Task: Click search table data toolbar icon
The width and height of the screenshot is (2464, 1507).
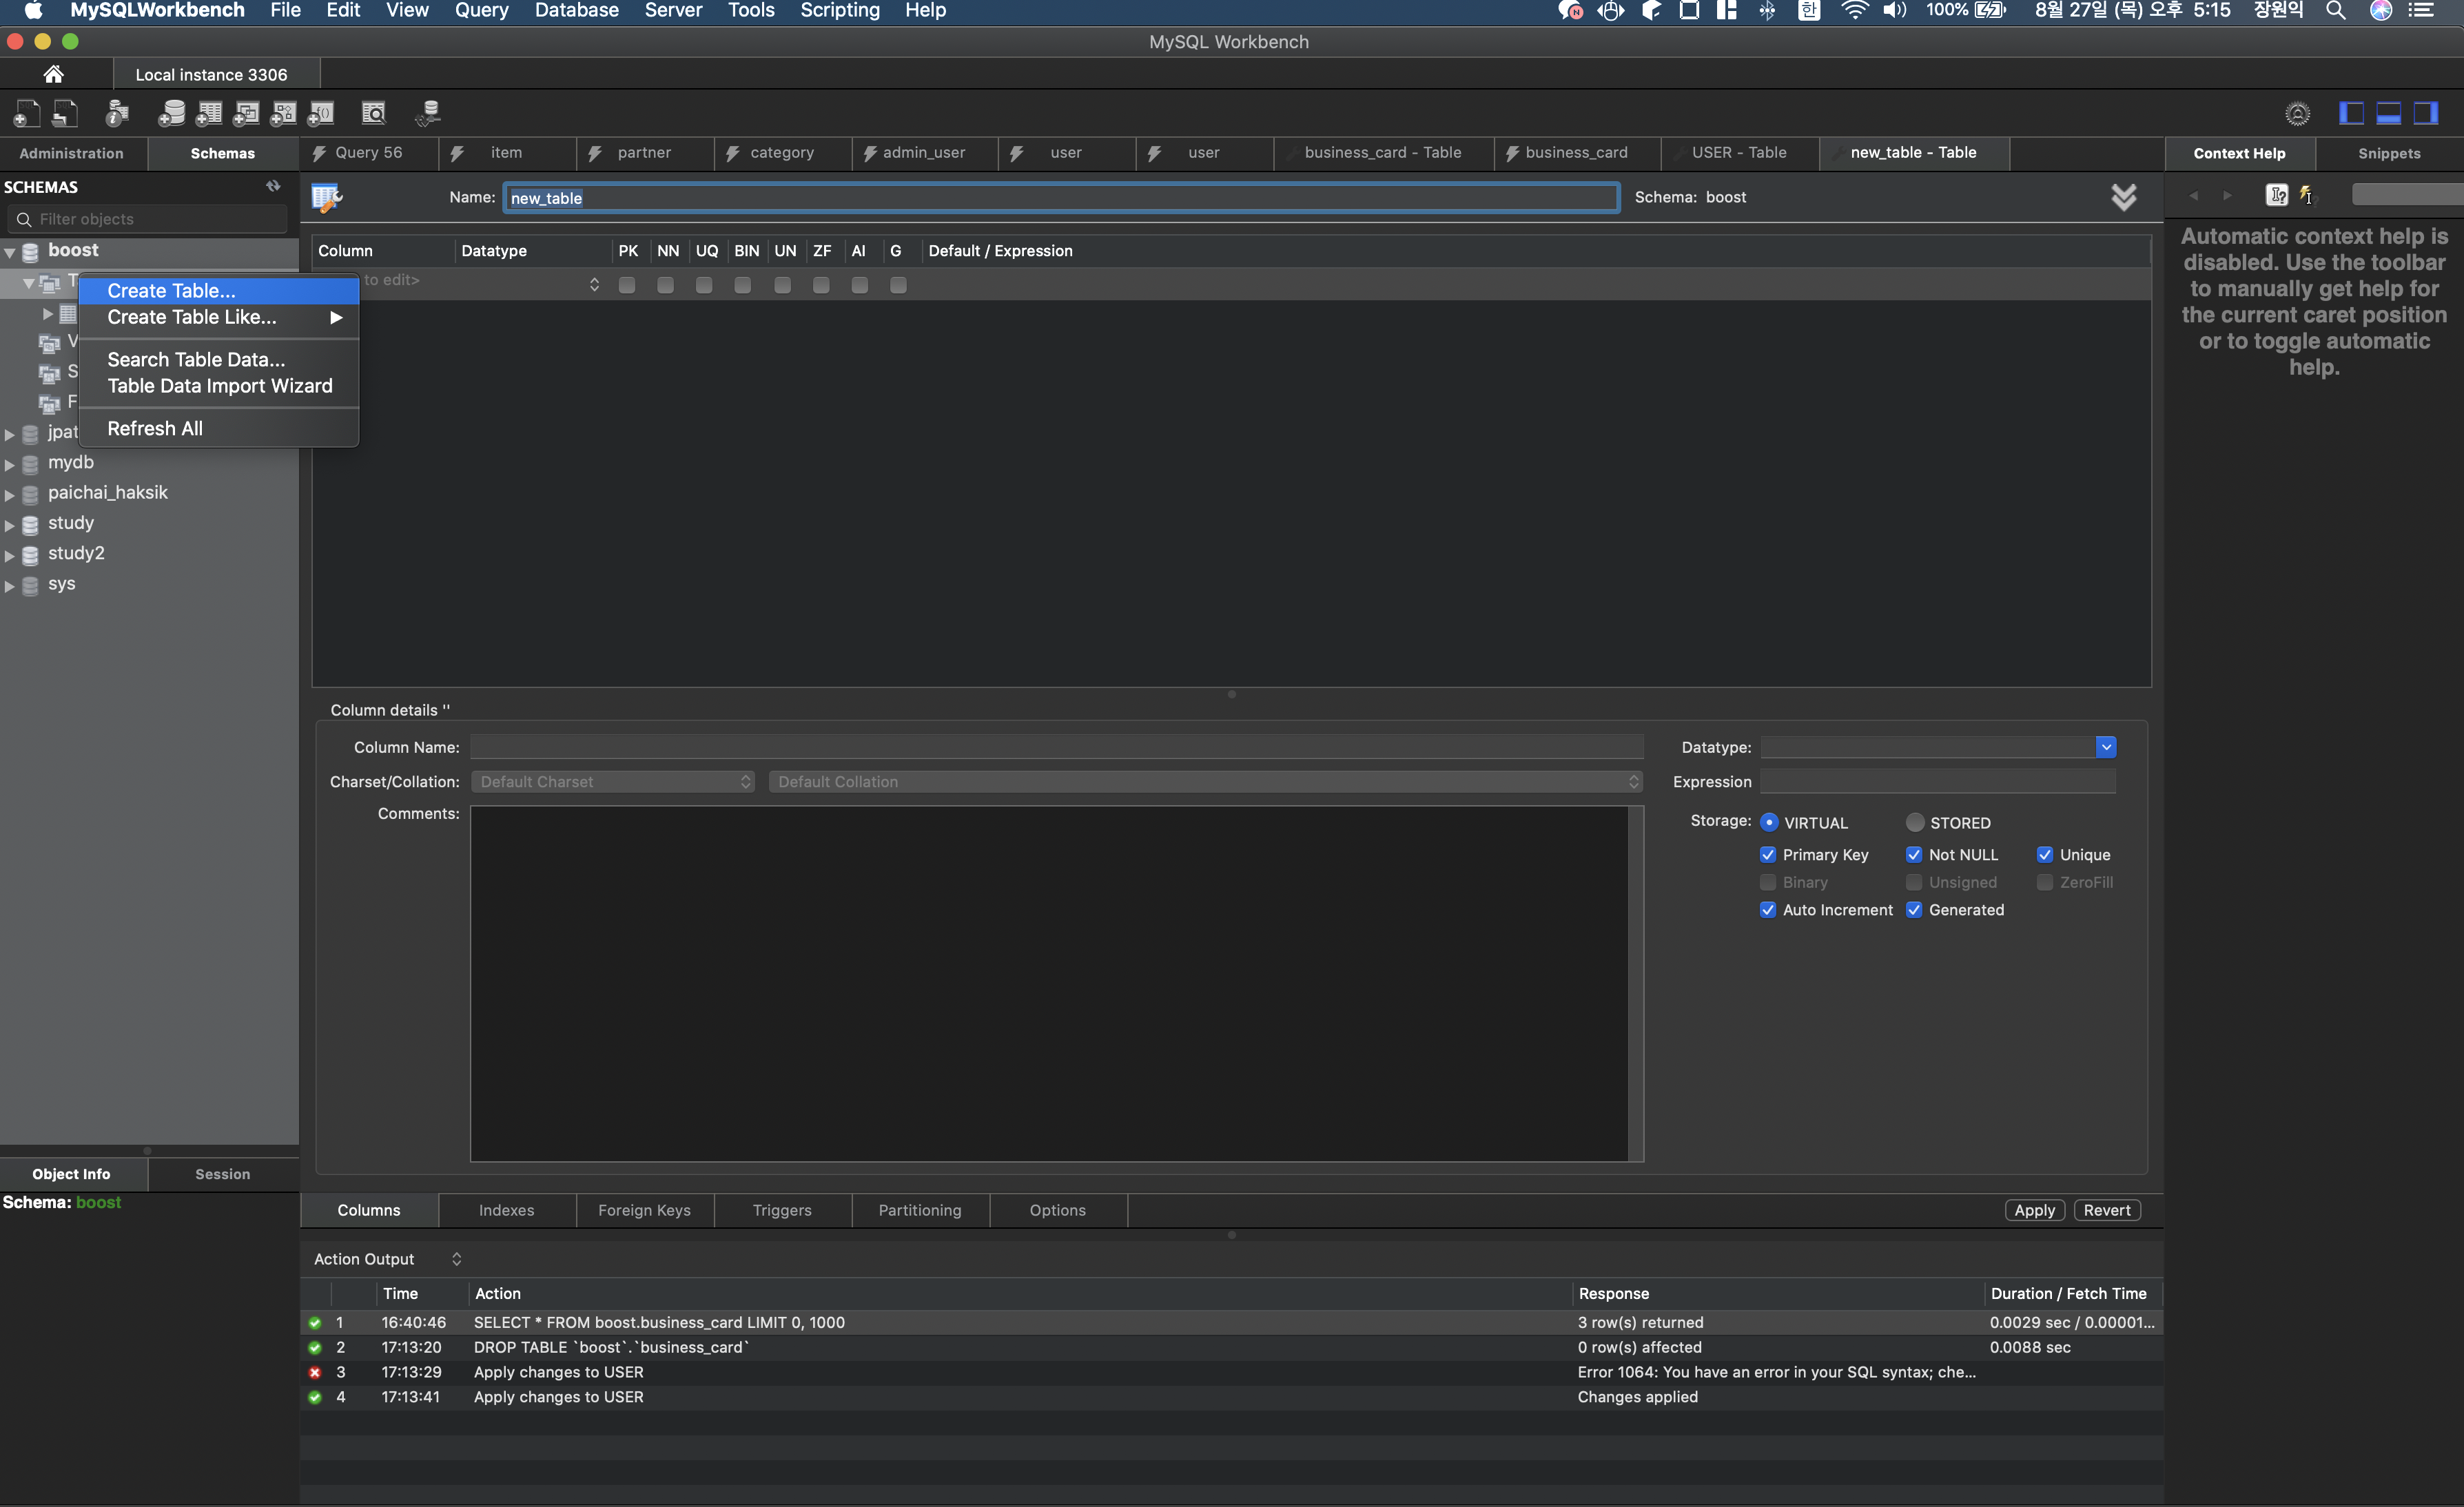Action: click(x=373, y=114)
